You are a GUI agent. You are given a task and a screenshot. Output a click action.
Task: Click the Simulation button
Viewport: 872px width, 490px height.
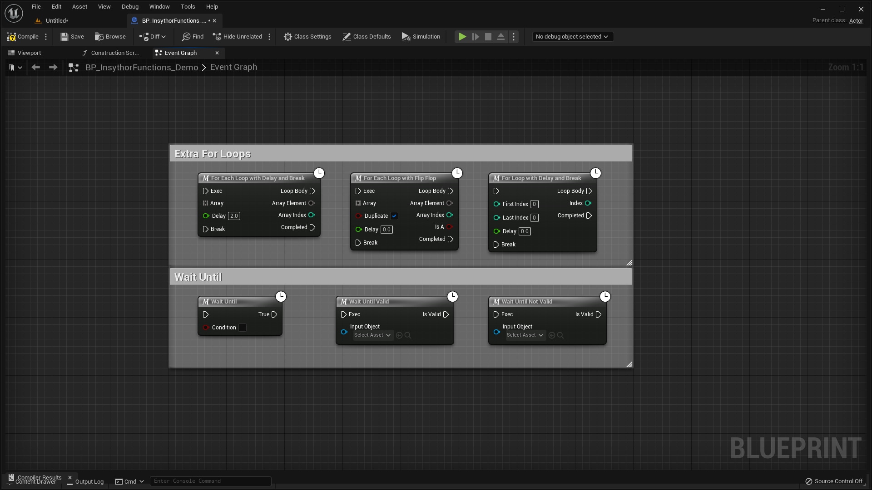click(421, 37)
